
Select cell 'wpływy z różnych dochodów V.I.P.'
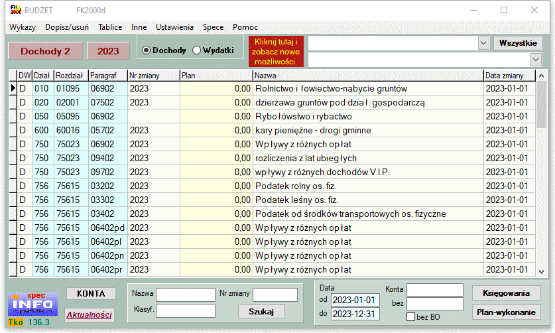(x=368, y=172)
